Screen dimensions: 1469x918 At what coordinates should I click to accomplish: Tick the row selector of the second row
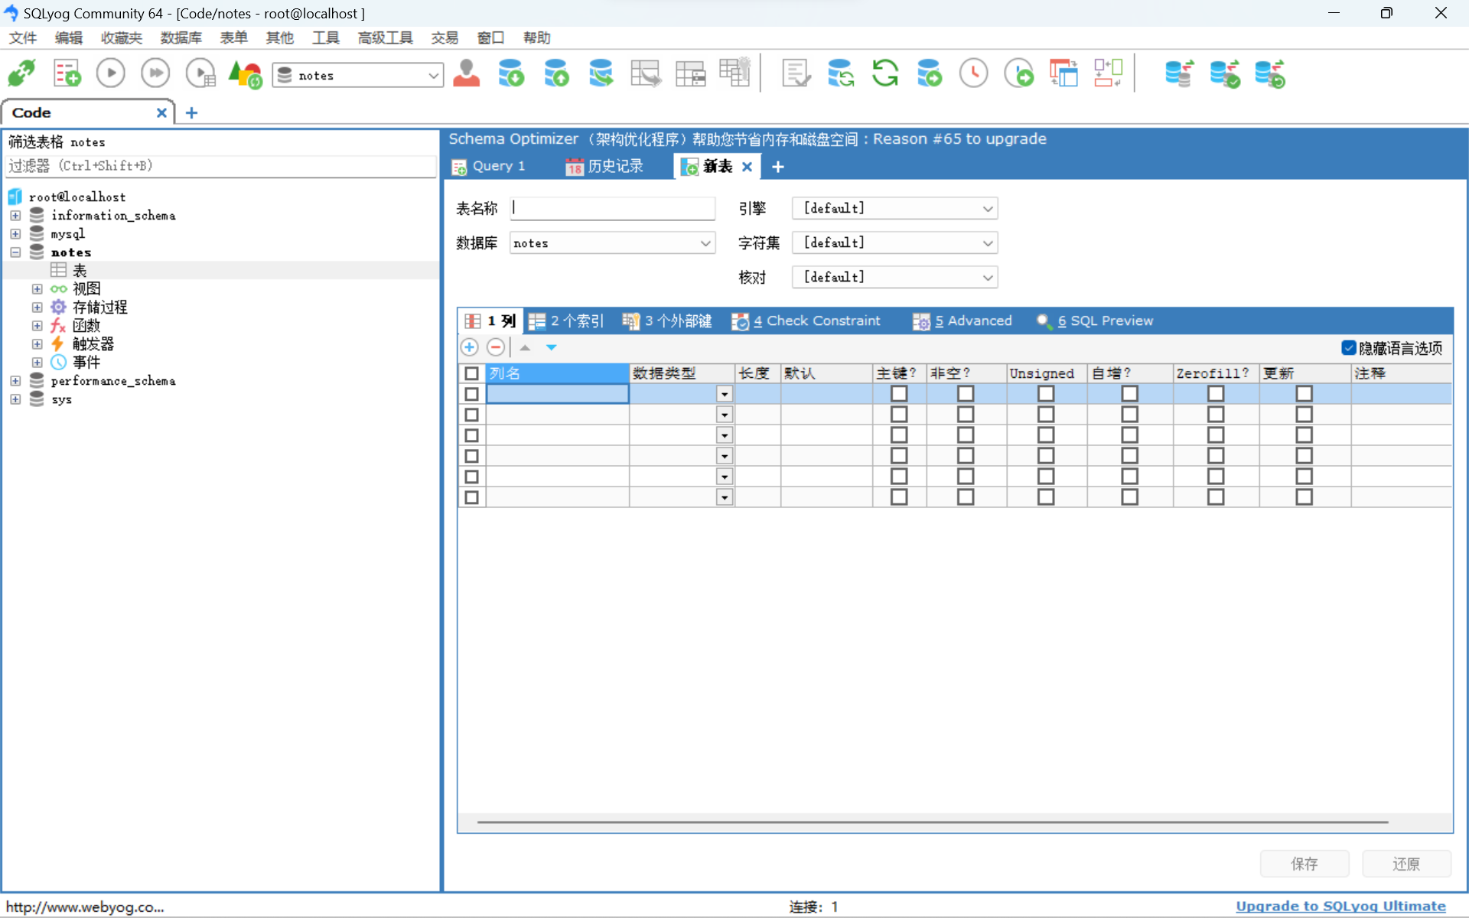[x=471, y=415]
